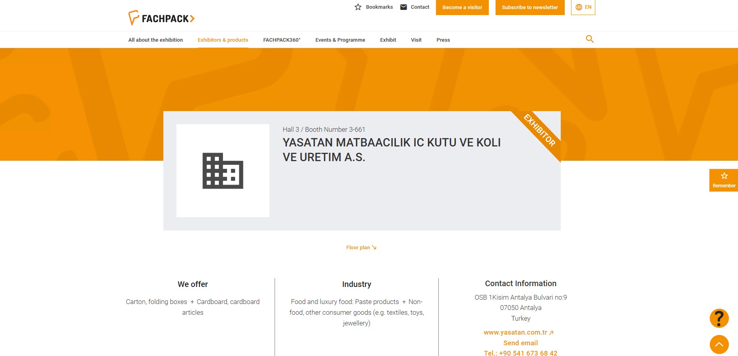Select Exhibitors & products menu
Viewport: 738px width, 356px height.
pos(223,40)
